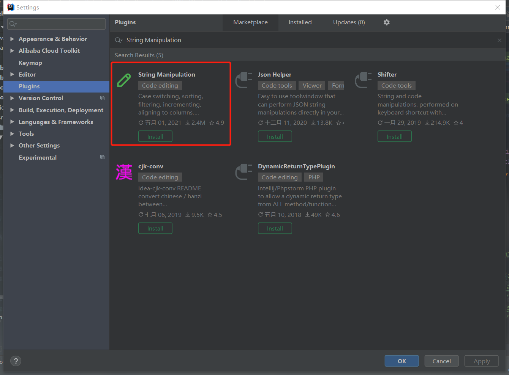Click the String Manipulation pencil plugin icon
Image resolution: width=509 pixels, height=375 pixels.
(x=124, y=80)
